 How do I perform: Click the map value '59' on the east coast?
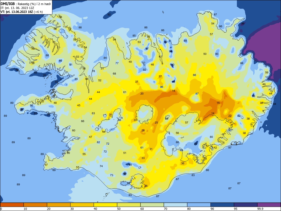pyautogui.click(x=267, y=73)
